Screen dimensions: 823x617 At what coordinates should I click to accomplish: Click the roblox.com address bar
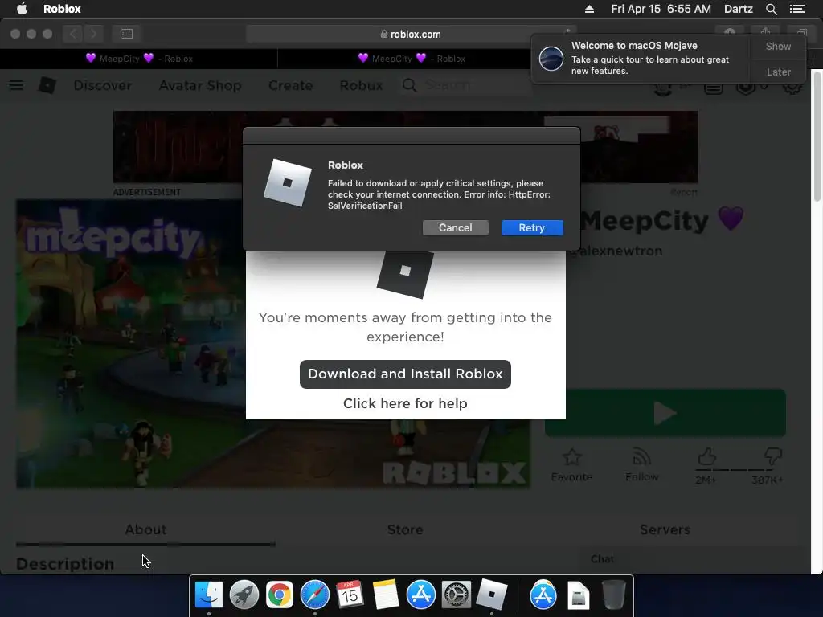[411, 34]
